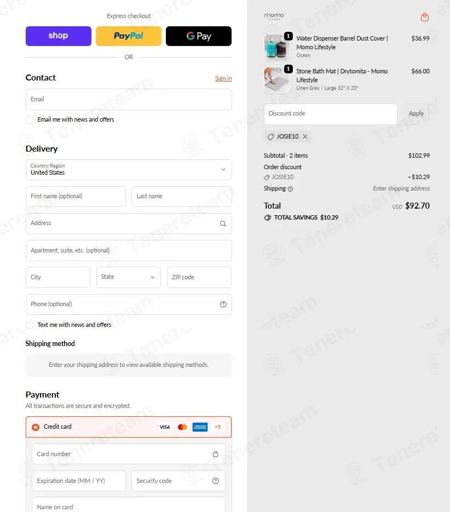The image size is (450, 512).
Task: Check Text me with news and offers
Action: [30, 325]
